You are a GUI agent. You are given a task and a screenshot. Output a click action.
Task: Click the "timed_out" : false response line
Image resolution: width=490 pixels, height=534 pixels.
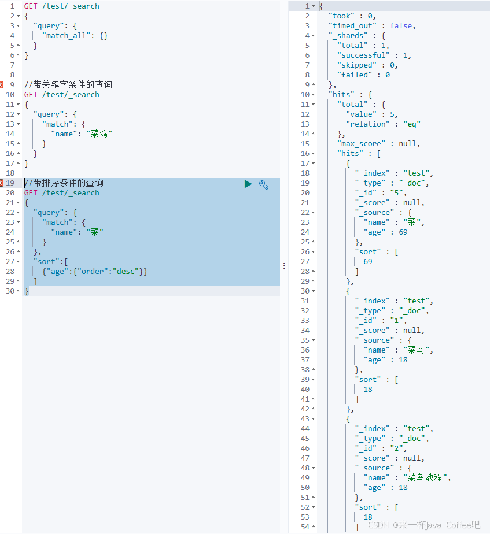tap(372, 26)
